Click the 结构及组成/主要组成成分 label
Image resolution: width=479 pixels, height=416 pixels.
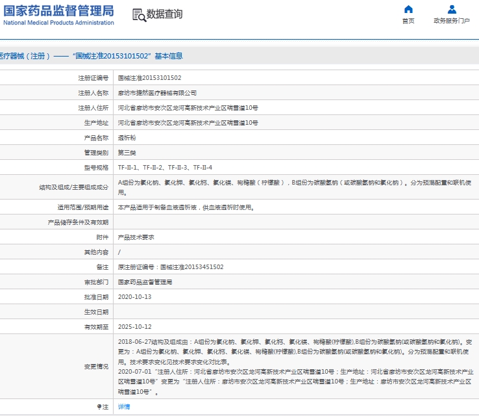pos(73,187)
